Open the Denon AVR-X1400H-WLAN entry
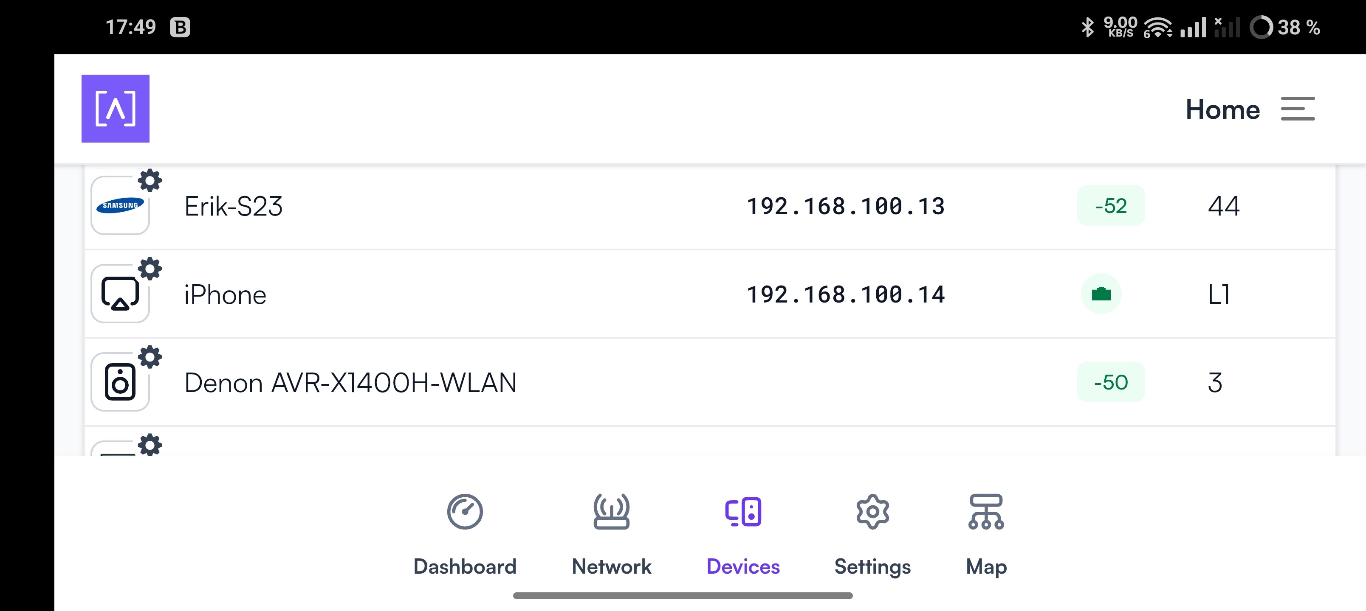1366x611 pixels. click(x=709, y=382)
